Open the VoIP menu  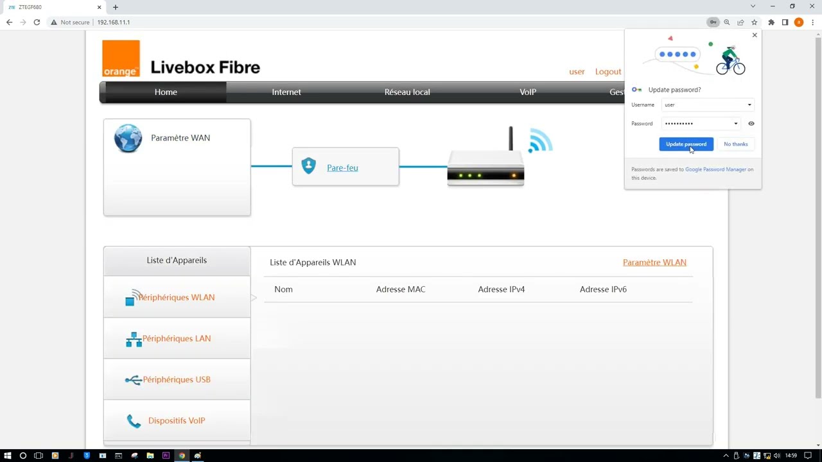[x=528, y=92]
